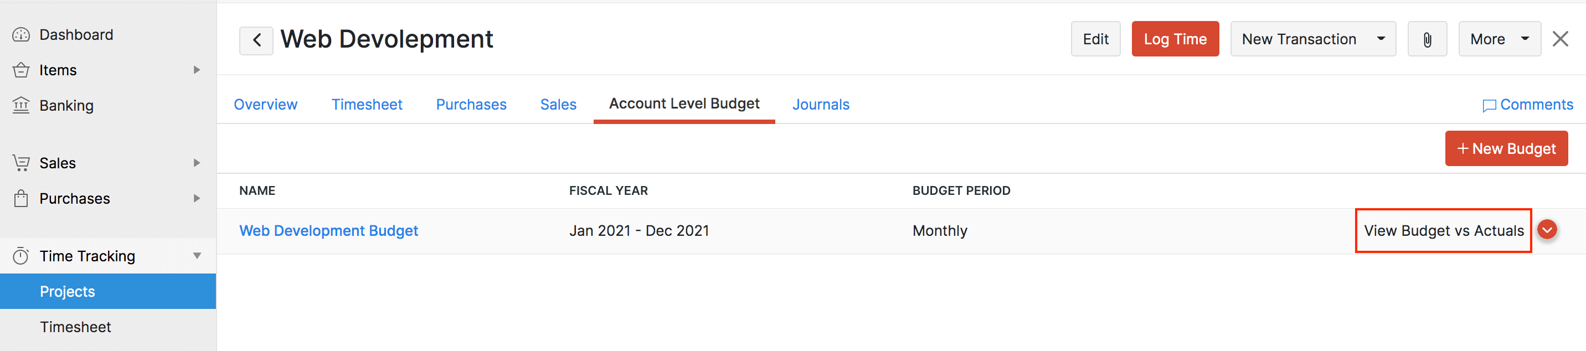Open Sales using the shopping cart icon
This screenshot has width=1586, height=351.
pos(22,163)
